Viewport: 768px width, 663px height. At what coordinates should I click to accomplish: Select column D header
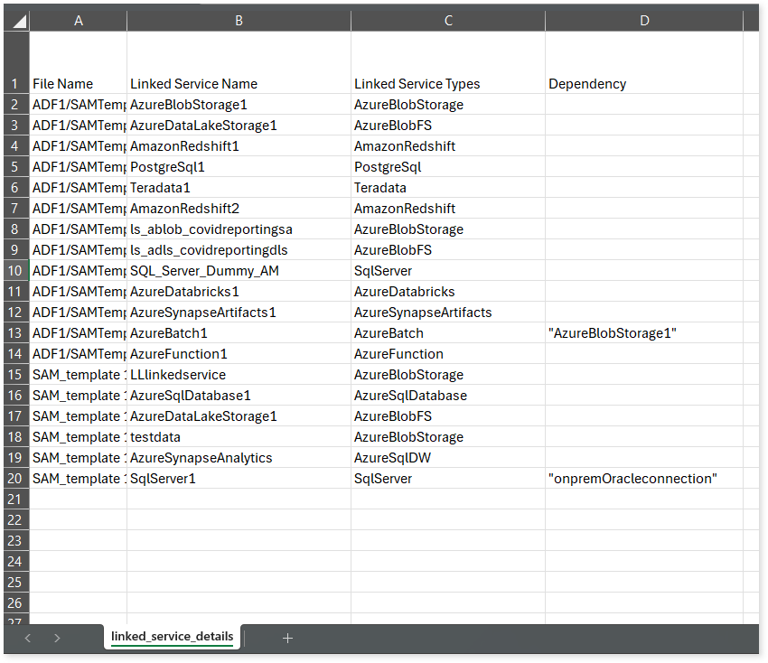pos(644,21)
